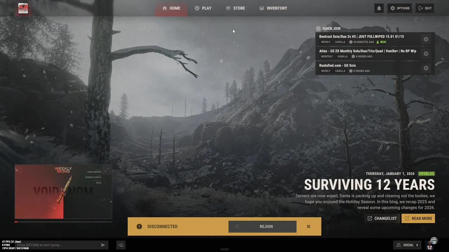449x252 pixels.
Task: Click the add friends icon button
Action: (x=121, y=245)
